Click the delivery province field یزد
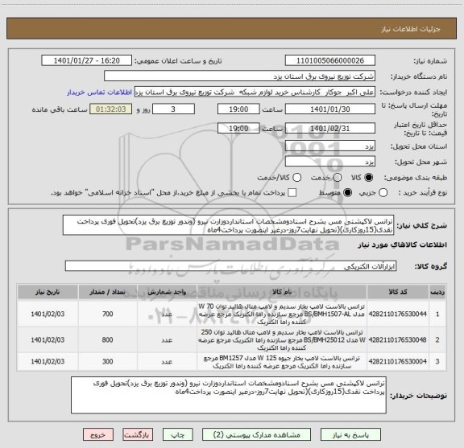 point(330,146)
